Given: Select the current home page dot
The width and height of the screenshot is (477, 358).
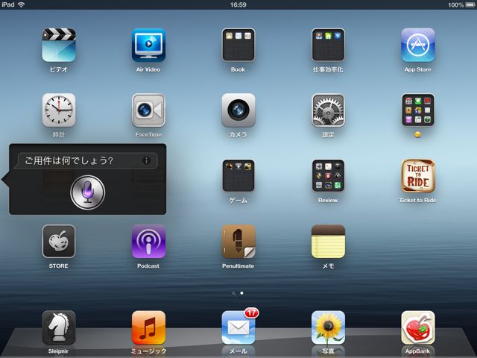Looking at the screenshot, I should coord(241,293).
